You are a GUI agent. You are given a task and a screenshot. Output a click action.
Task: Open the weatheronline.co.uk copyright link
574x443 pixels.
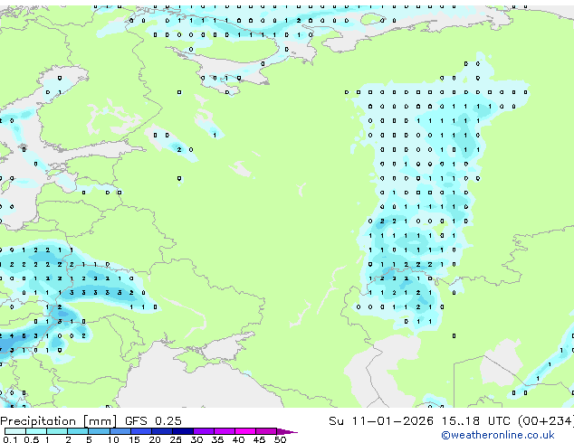point(498,435)
